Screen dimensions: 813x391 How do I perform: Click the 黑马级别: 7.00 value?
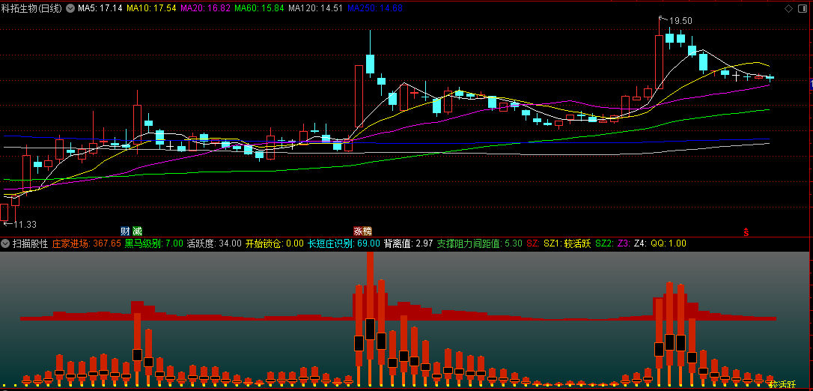point(154,243)
